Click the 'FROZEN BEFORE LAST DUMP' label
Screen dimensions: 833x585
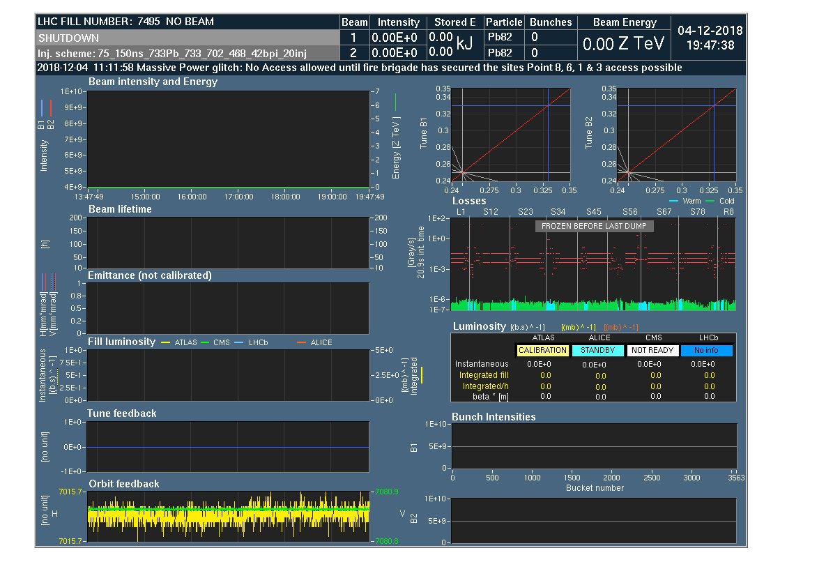pos(594,227)
